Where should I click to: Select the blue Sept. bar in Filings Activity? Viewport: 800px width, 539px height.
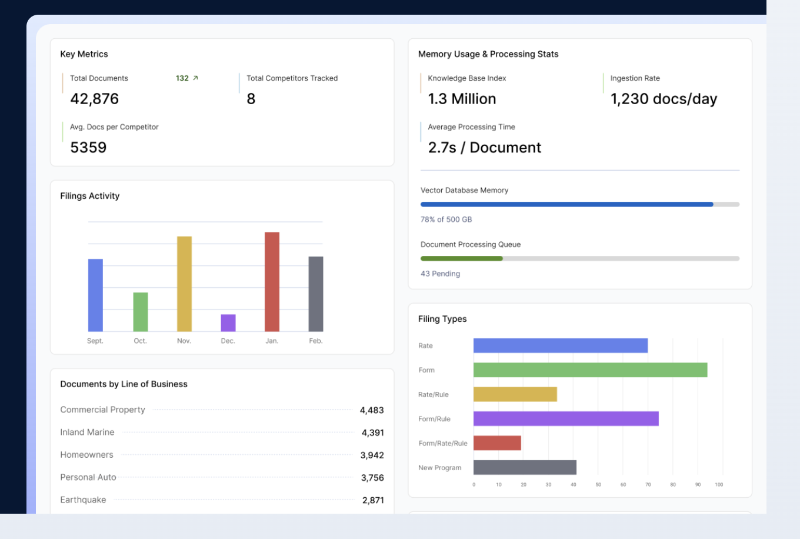[95, 295]
